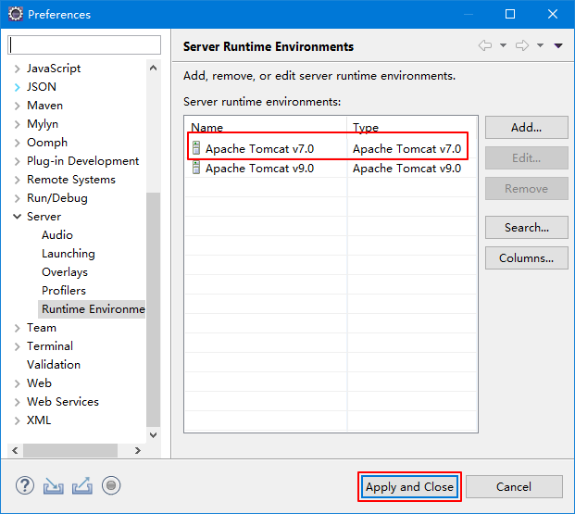
Task: Select the Profilers preference page
Action: point(64,291)
